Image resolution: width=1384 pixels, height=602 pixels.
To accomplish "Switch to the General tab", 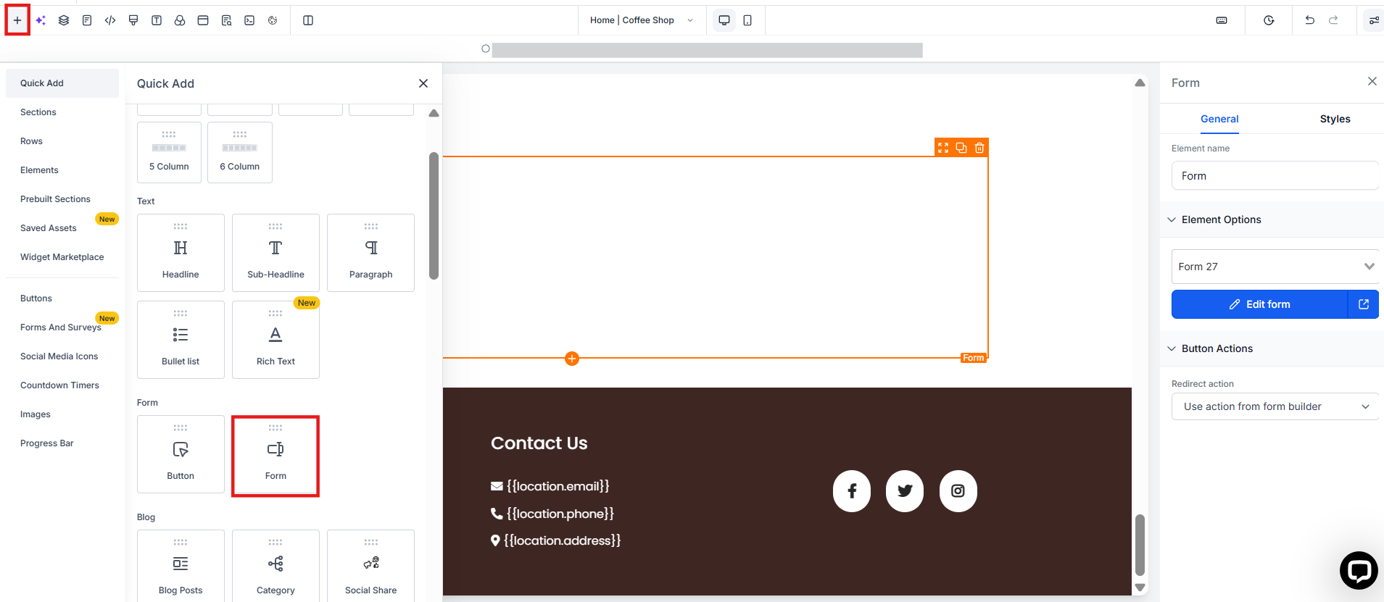I will [1219, 119].
